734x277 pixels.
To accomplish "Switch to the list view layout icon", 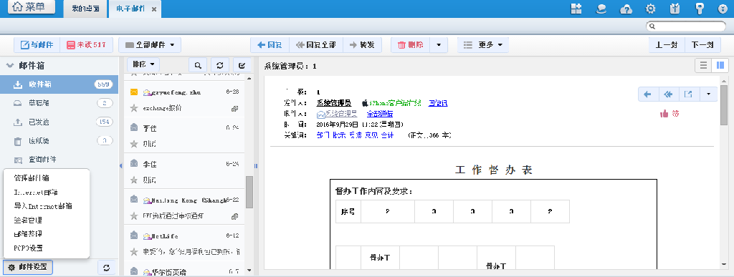I will [703, 66].
